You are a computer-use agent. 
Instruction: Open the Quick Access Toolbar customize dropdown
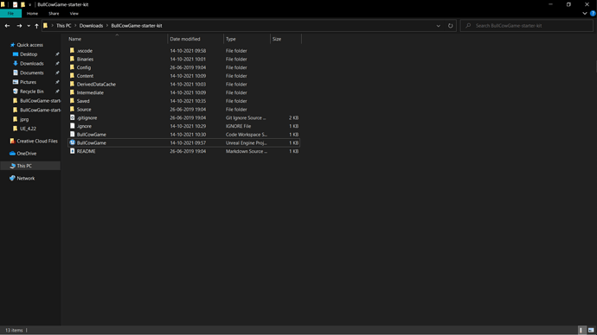(29, 4)
